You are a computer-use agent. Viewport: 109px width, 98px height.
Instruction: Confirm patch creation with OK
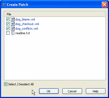click(x=49, y=91)
